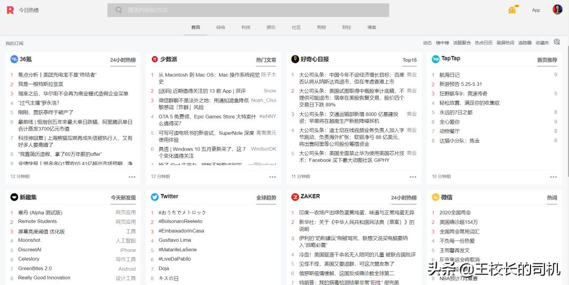Open more options on 好奇心日报 card

coord(413,177)
